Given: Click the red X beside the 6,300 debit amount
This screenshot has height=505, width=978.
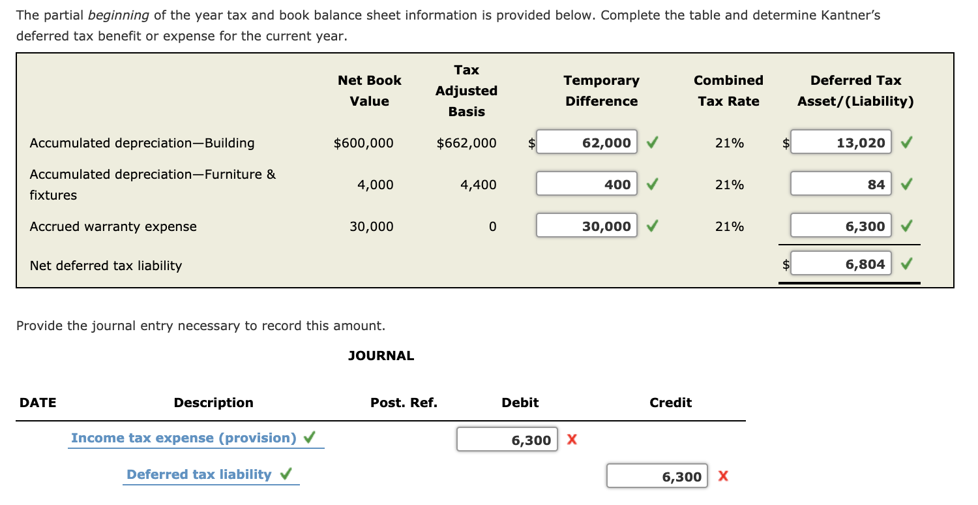Looking at the screenshot, I should (572, 440).
